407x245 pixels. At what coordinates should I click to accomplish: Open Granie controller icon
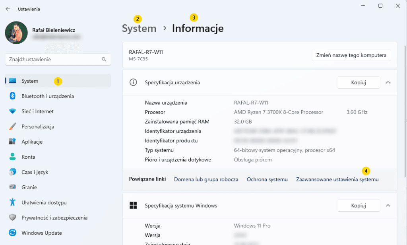click(13, 187)
